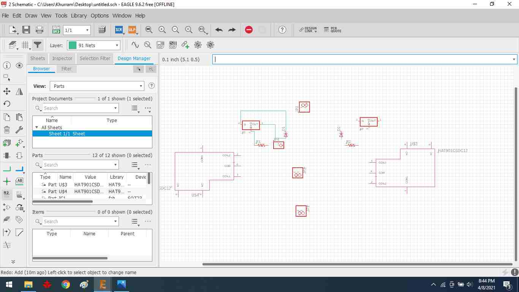Select the Delete trash can tool
This screenshot has height=292, width=519.
[x=7, y=130]
